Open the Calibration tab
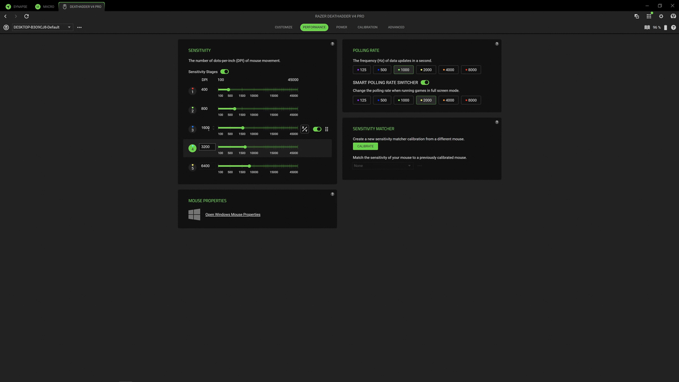This screenshot has width=679, height=382. point(367,27)
